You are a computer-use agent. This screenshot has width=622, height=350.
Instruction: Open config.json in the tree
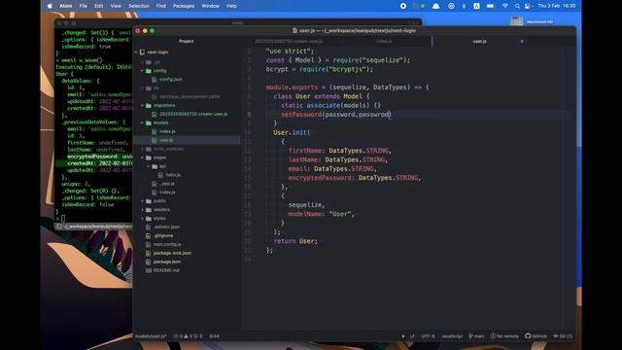point(171,80)
